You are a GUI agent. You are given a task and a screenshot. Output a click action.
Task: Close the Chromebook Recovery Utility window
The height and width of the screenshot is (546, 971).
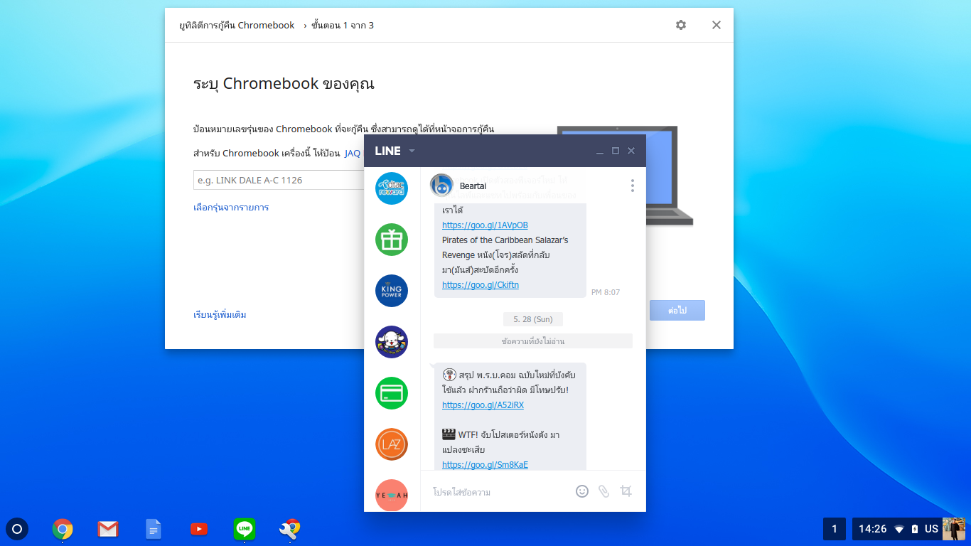717,25
